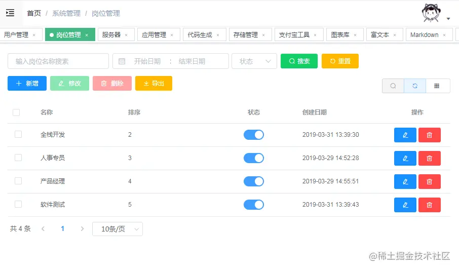Check the checkbox for 全栈开发
This screenshot has height=270, width=459.
coord(18,134)
